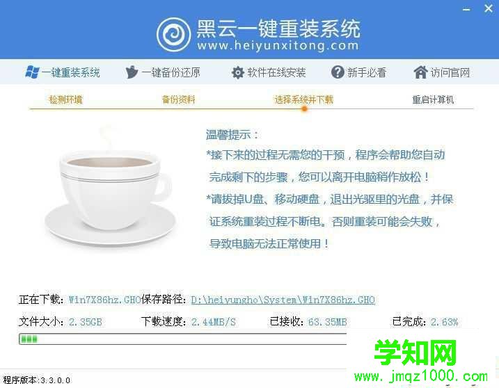The height and width of the screenshot is (388, 499).
Task: Click the gear software install icon
Action: click(x=237, y=72)
